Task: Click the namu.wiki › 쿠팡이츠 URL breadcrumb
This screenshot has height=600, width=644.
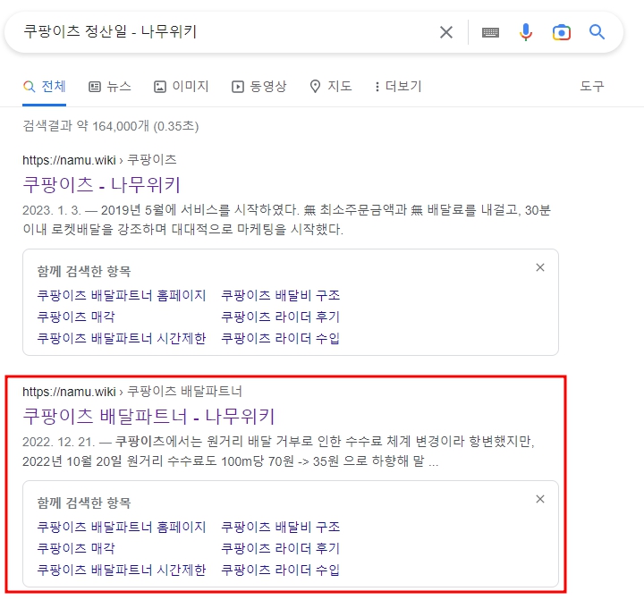Action: [x=99, y=160]
